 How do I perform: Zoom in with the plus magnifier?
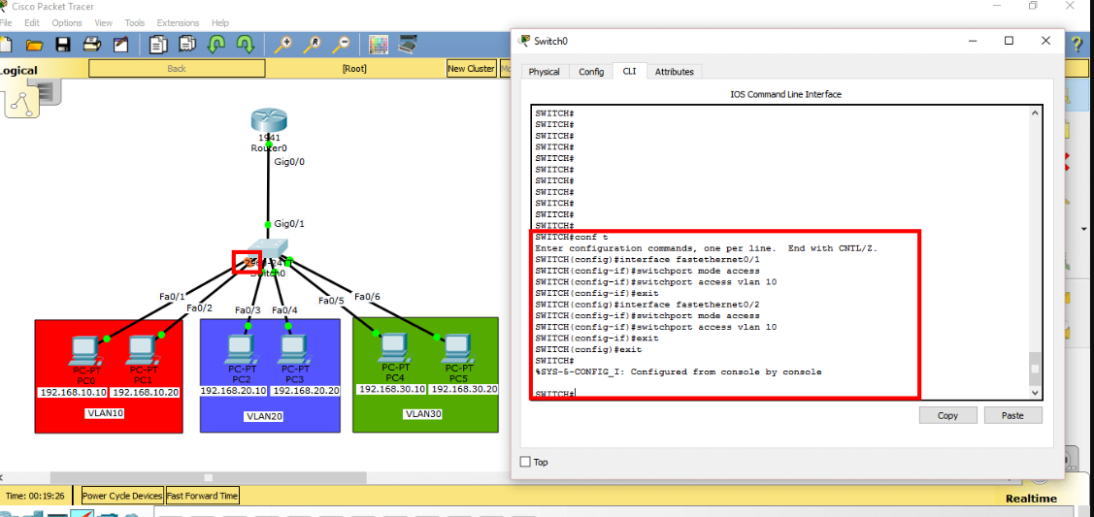pyautogui.click(x=282, y=46)
